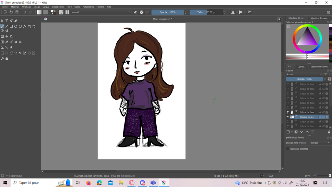Choose the Zoom magnifier tool
The height and width of the screenshot is (187, 332).
point(2,59)
